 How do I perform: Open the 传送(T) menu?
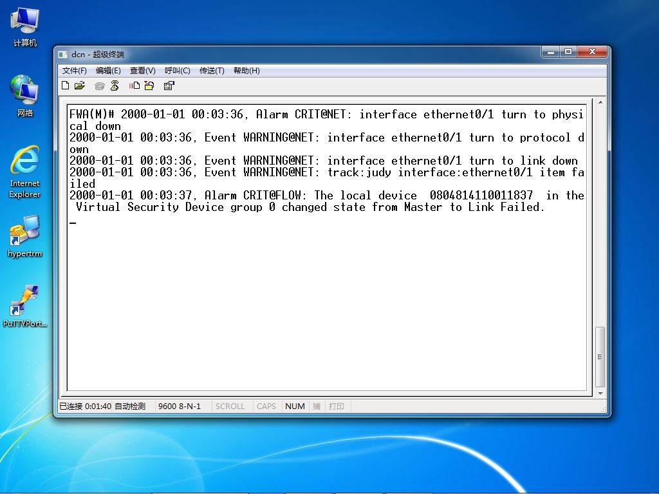(x=212, y=71)
